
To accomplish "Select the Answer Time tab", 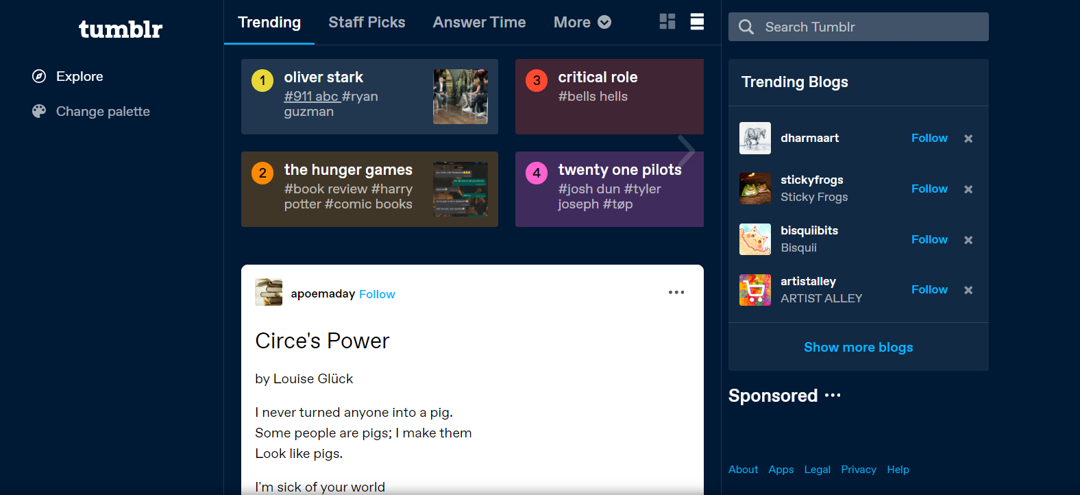I will point(479,22).
